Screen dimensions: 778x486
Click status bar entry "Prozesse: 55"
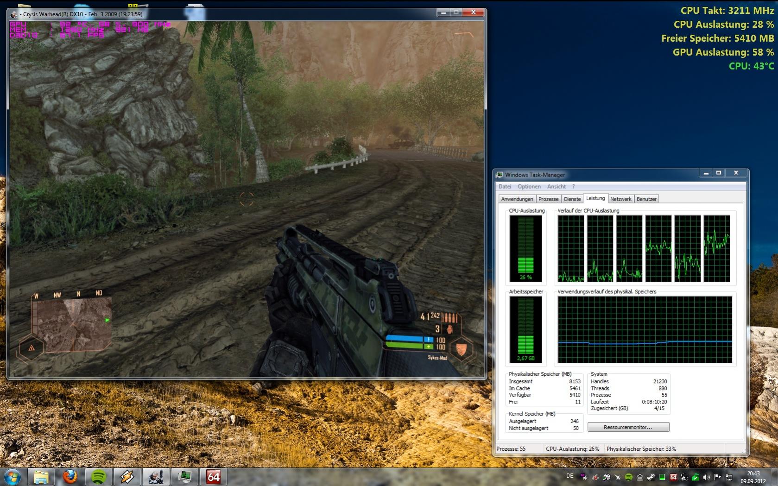[x=511, y=449]
